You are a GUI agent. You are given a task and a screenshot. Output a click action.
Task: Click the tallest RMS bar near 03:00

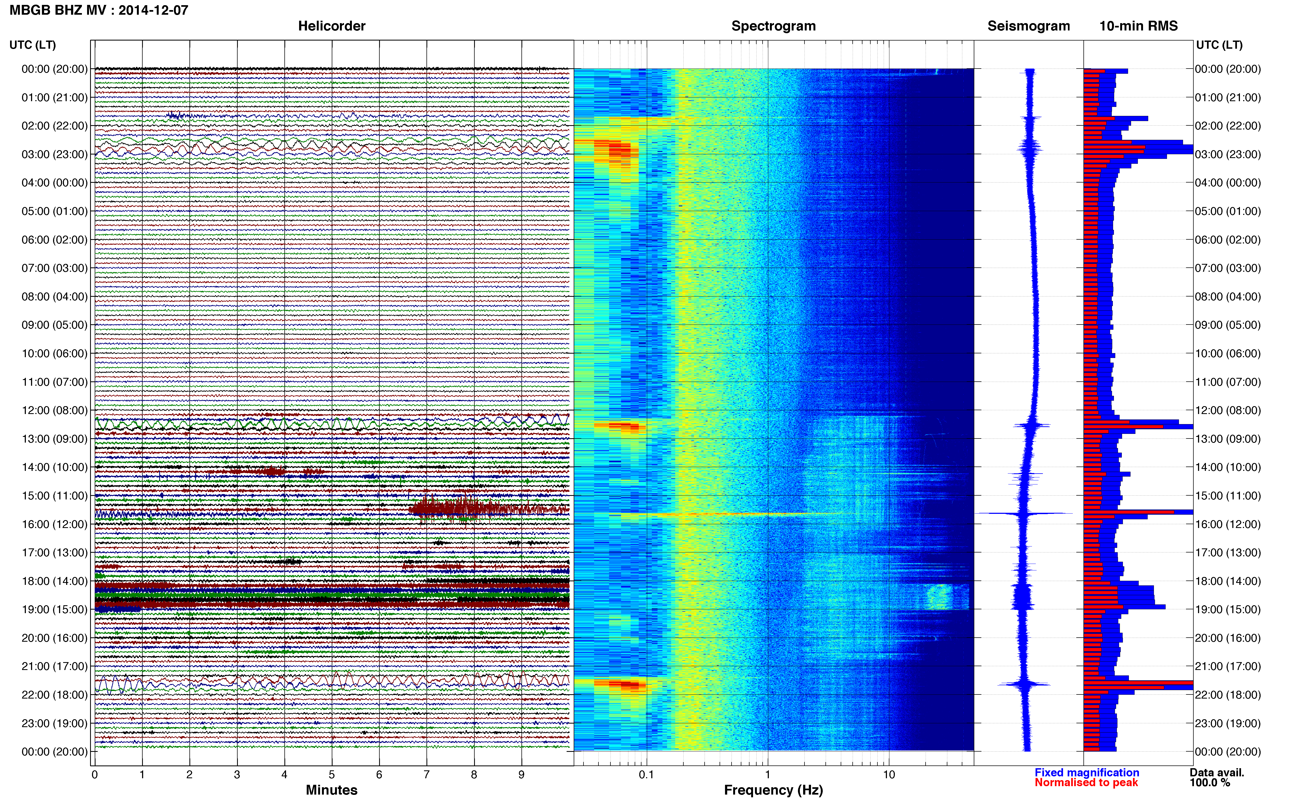point(1138,150)
